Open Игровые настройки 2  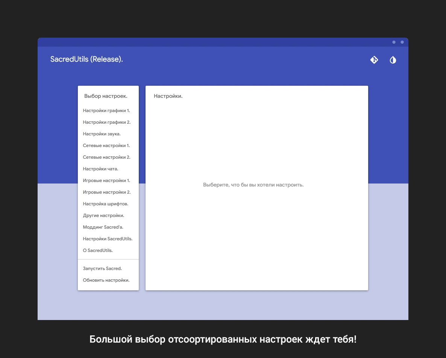pyautogui.click(x=106, y=192)
